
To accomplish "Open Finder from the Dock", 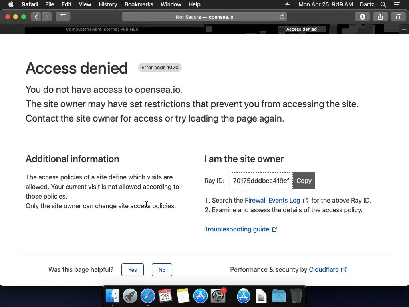I will pos(112,296).
